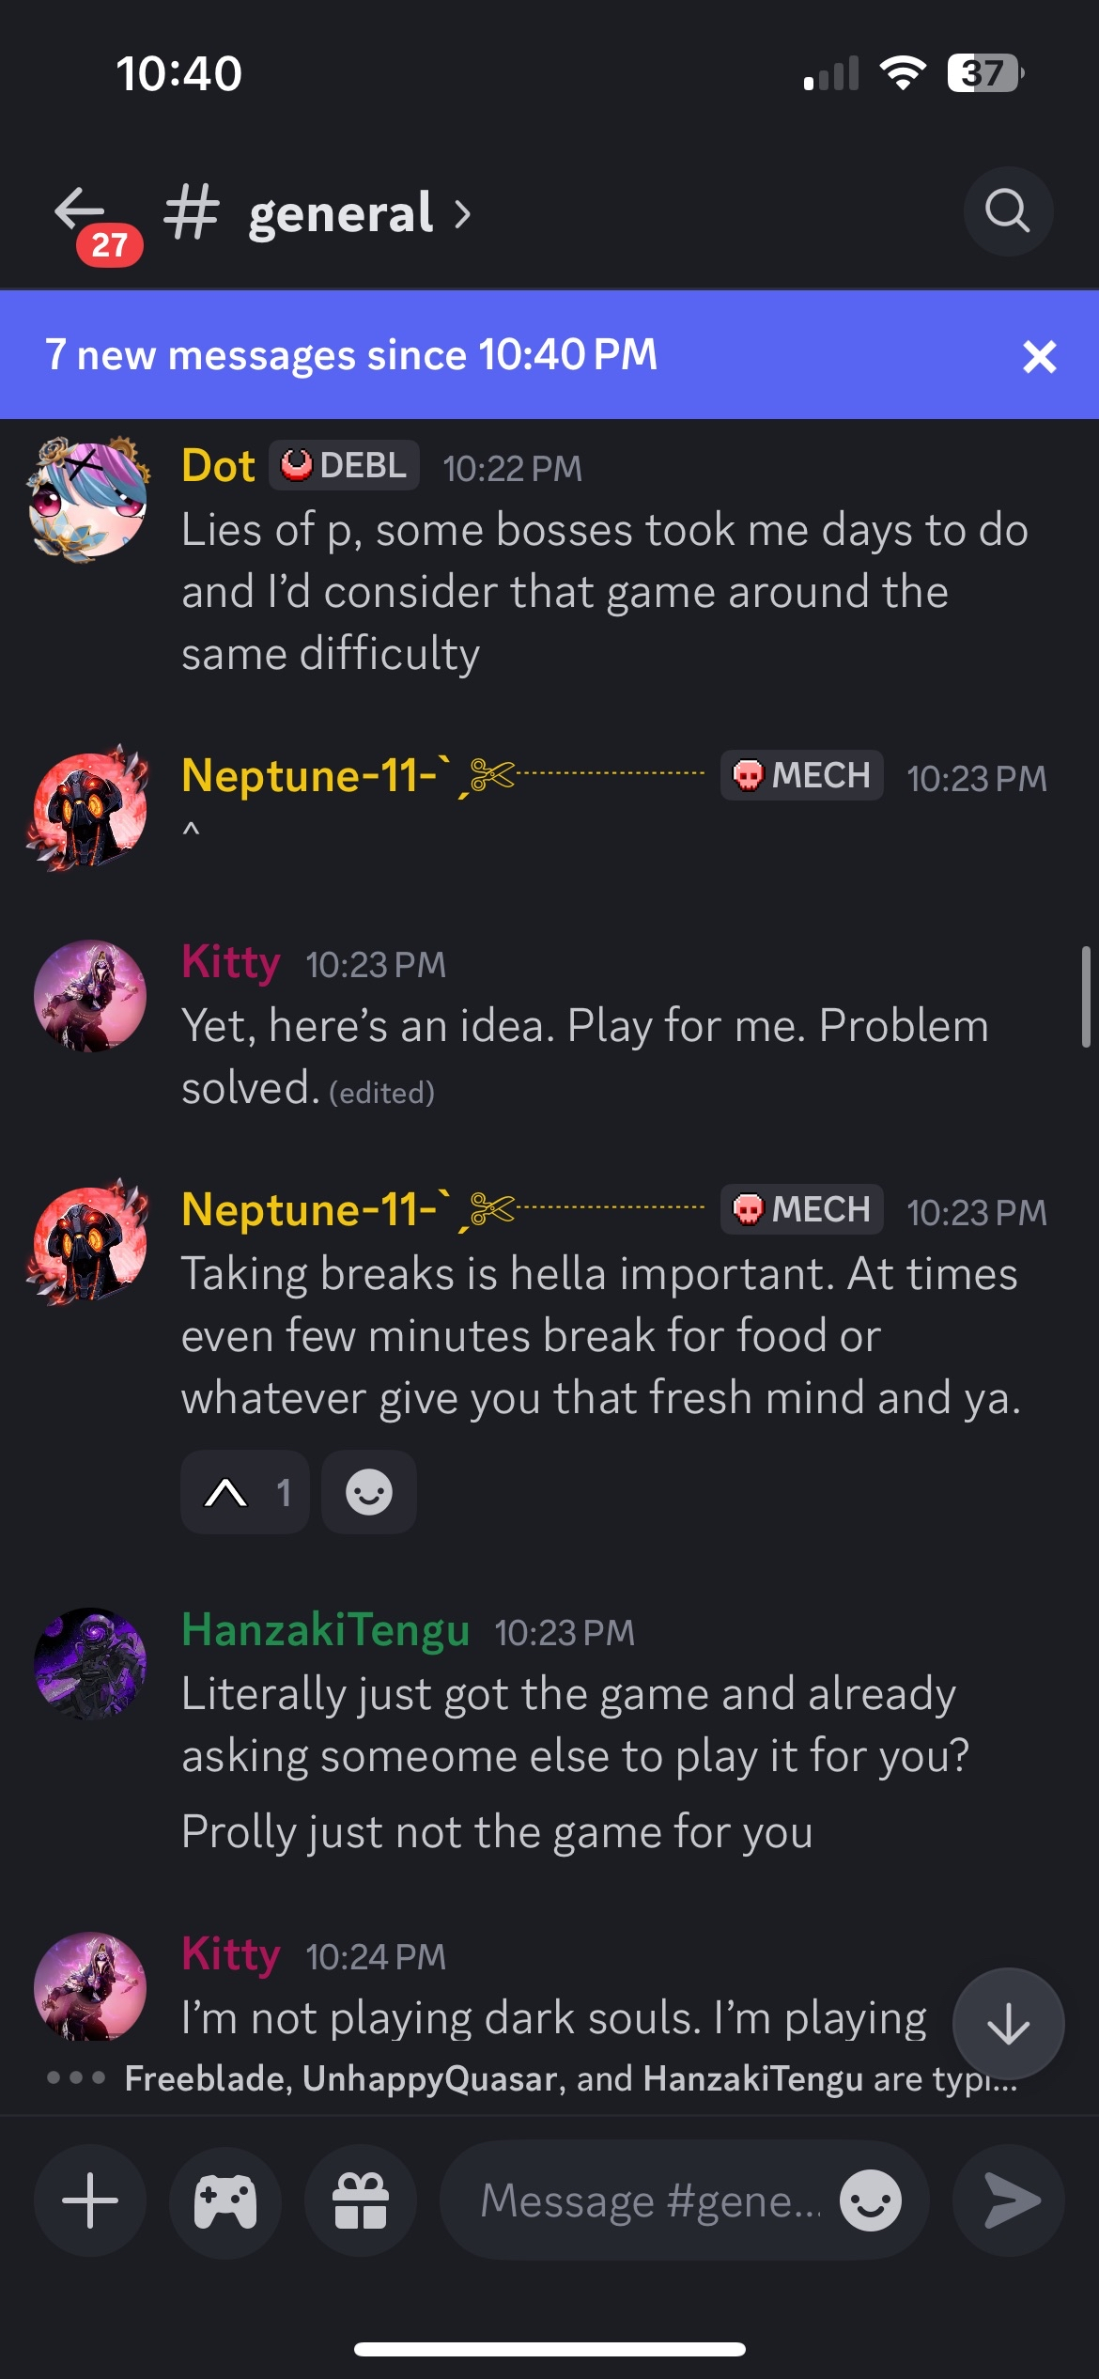Open emoji picker in message field

point(870,2200)
